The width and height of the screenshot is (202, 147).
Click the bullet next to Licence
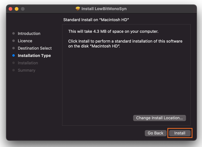(14, 41)
